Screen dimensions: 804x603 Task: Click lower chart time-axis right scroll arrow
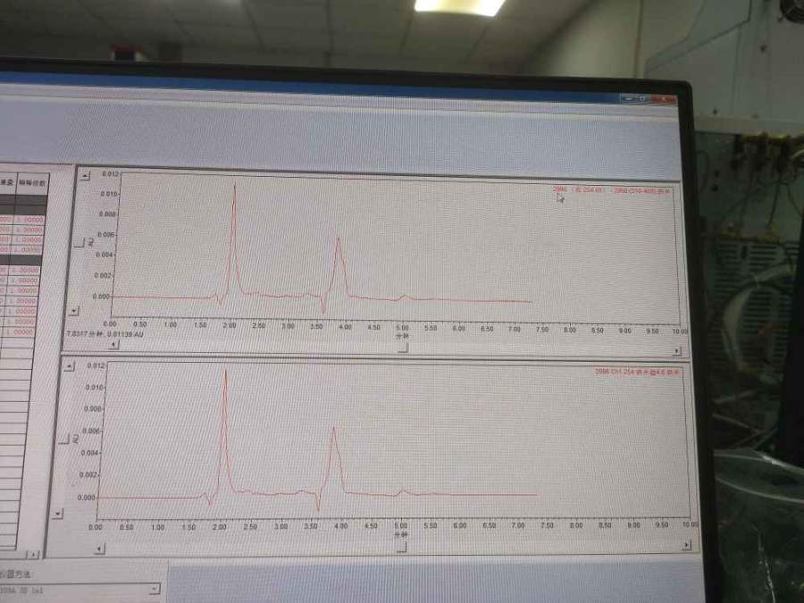point(687,546)
